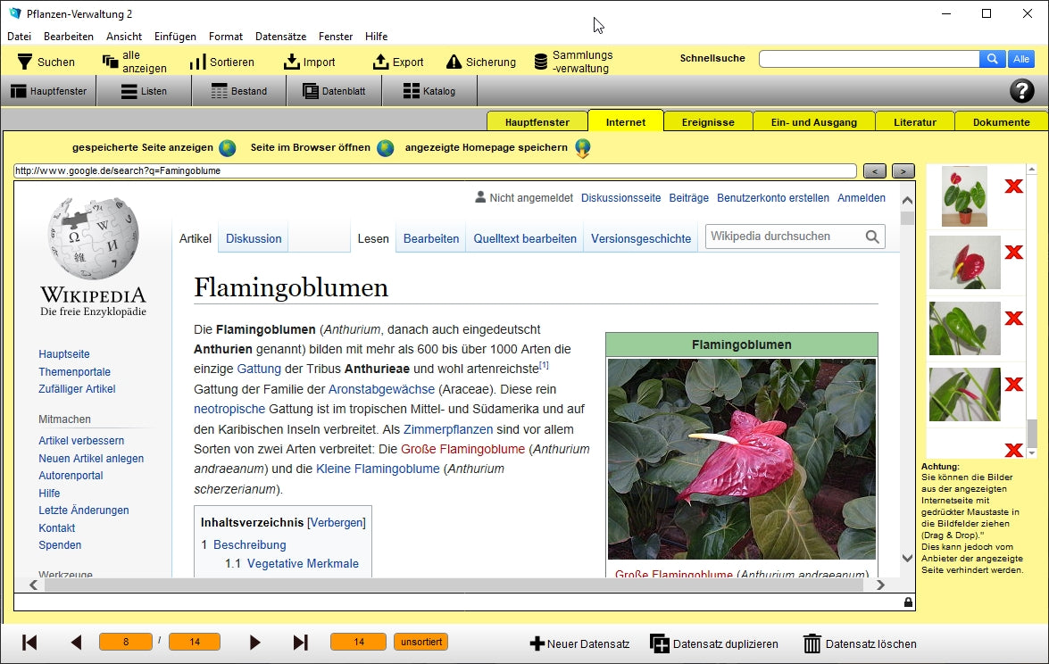Open the Große Flamingoblume link in the article text

pyautogui.click(x=462, y=449)
